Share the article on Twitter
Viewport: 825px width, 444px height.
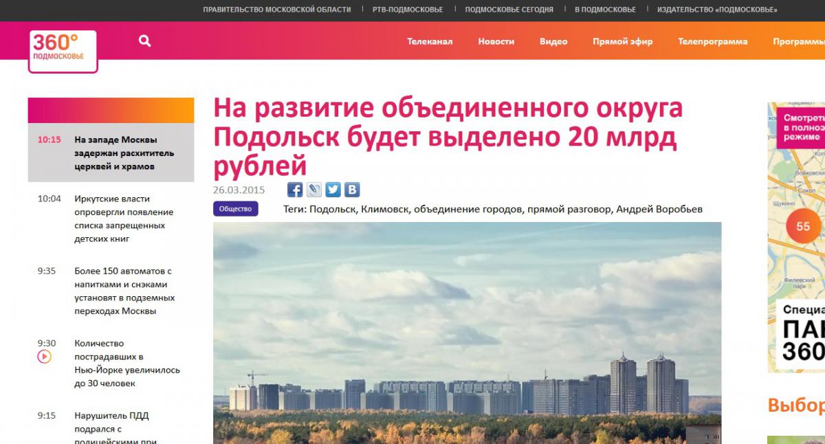click(333, 190)
